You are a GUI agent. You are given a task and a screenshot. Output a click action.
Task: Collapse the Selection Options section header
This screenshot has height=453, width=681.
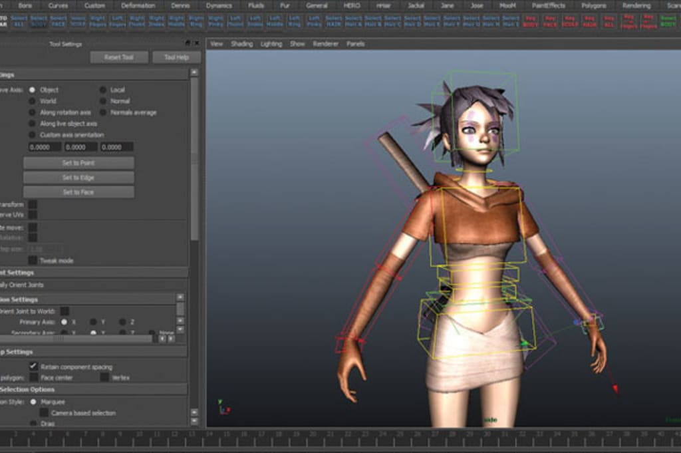pyautogui.click(x=94, y=390)
